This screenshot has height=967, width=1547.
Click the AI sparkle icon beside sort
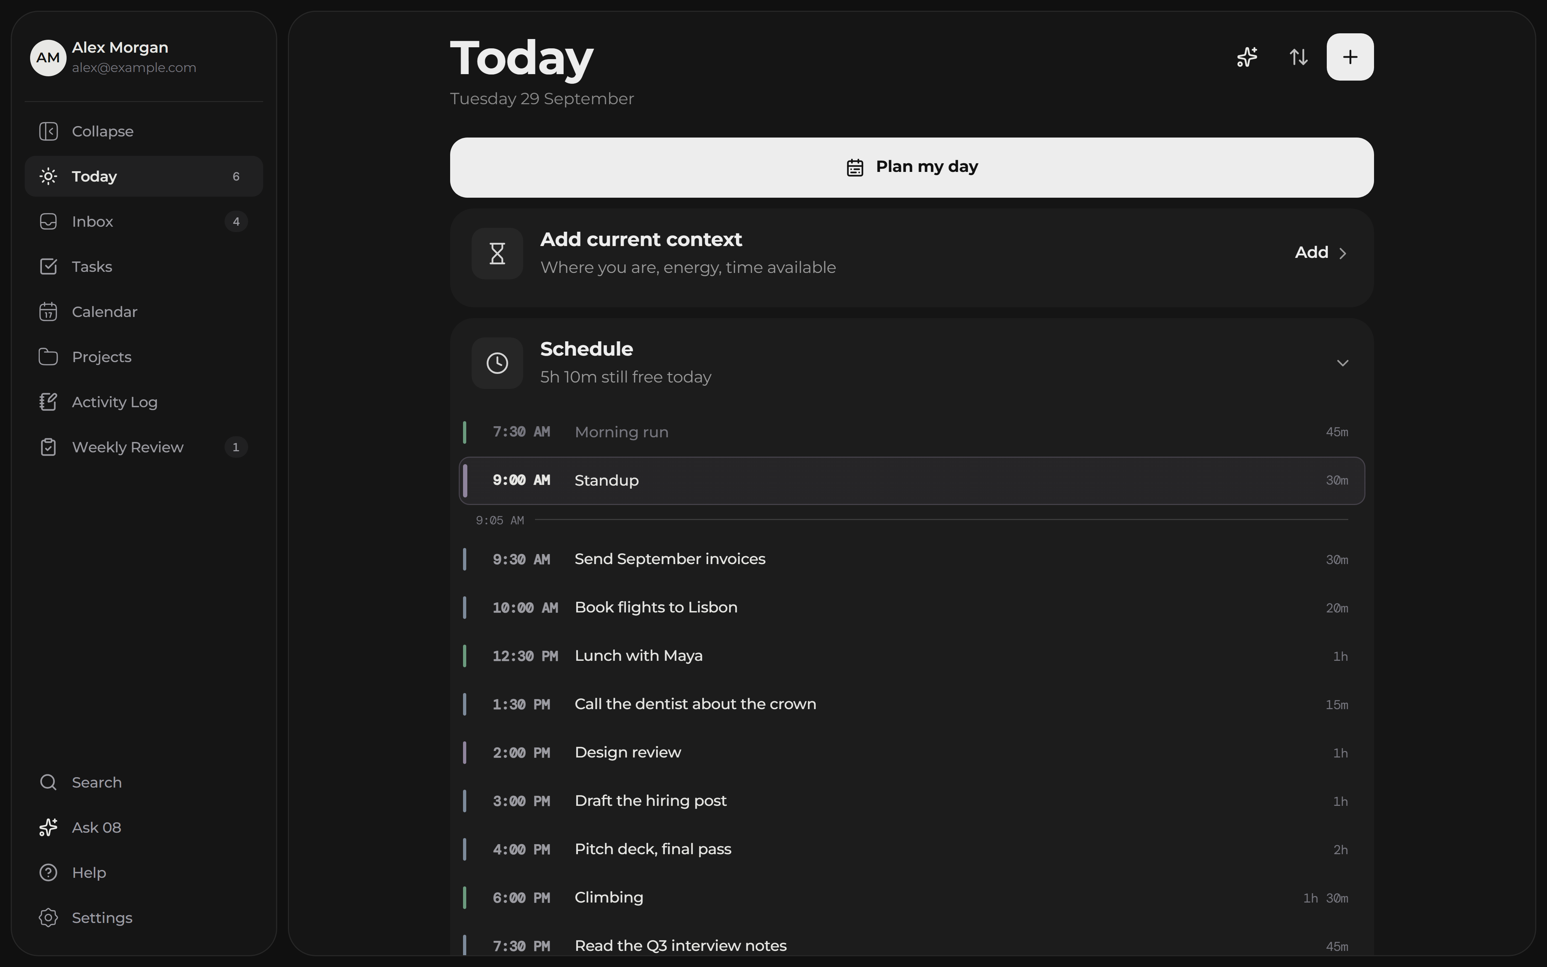coord(1247,57)
